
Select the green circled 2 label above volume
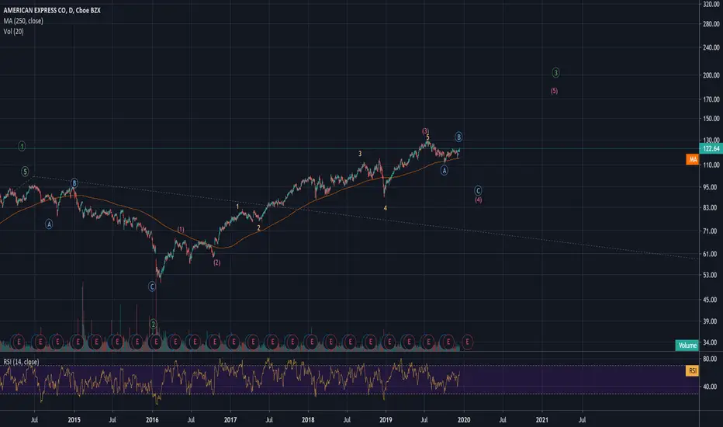(x=154, y=324)
